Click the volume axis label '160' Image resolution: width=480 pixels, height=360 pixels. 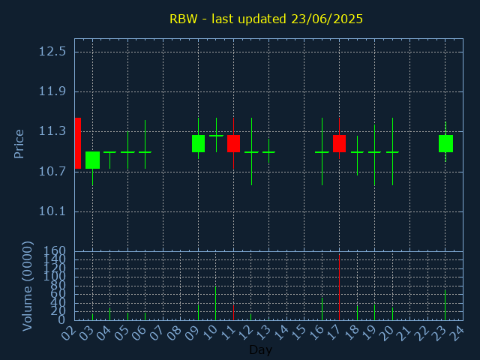55,251
